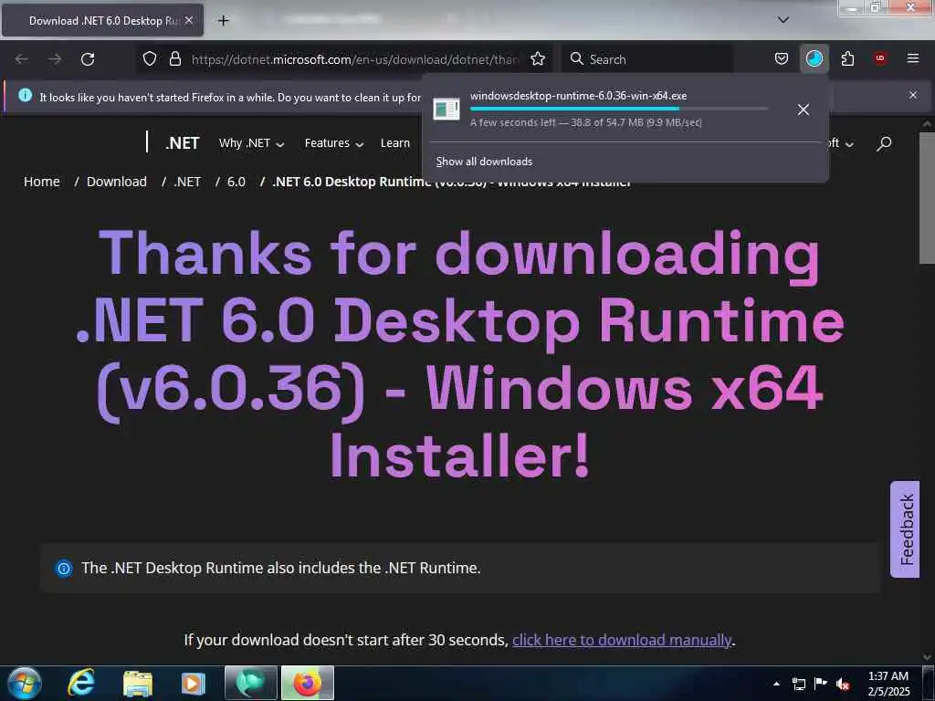Reload the current page
935x701 pixels.
(x=88, y=59)
